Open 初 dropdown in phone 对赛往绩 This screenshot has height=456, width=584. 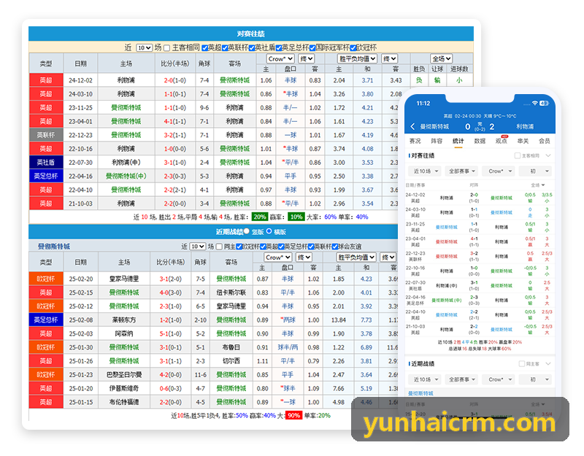[x=536, y=171]
